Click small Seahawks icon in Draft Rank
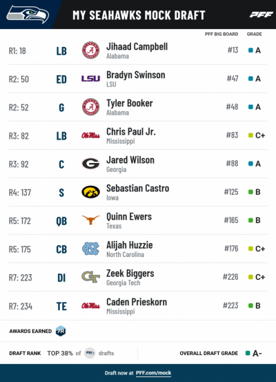 point(90,353)
